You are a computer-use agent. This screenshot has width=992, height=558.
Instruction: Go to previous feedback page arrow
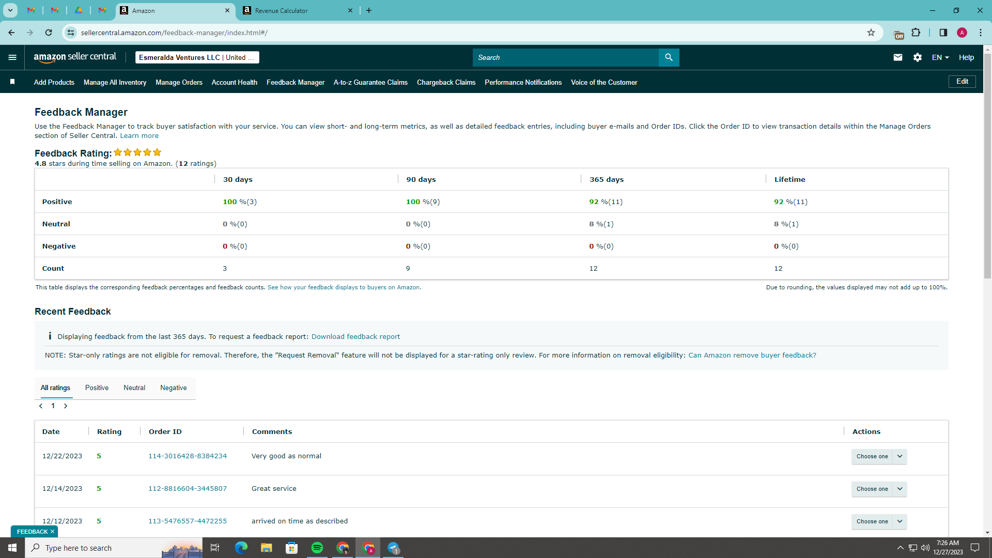(x=41, y=406)
